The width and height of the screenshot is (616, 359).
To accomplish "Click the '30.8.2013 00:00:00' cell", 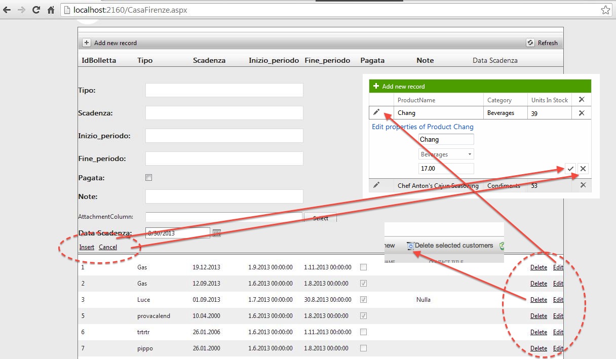I will click(328, 300).
